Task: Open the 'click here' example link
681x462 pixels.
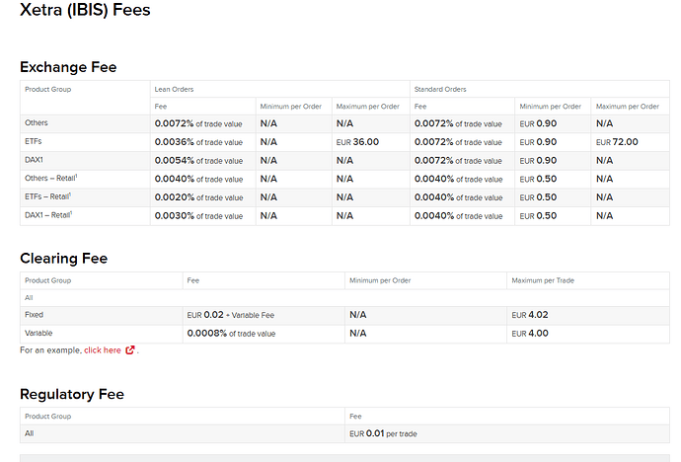Action: pos(103,350)
